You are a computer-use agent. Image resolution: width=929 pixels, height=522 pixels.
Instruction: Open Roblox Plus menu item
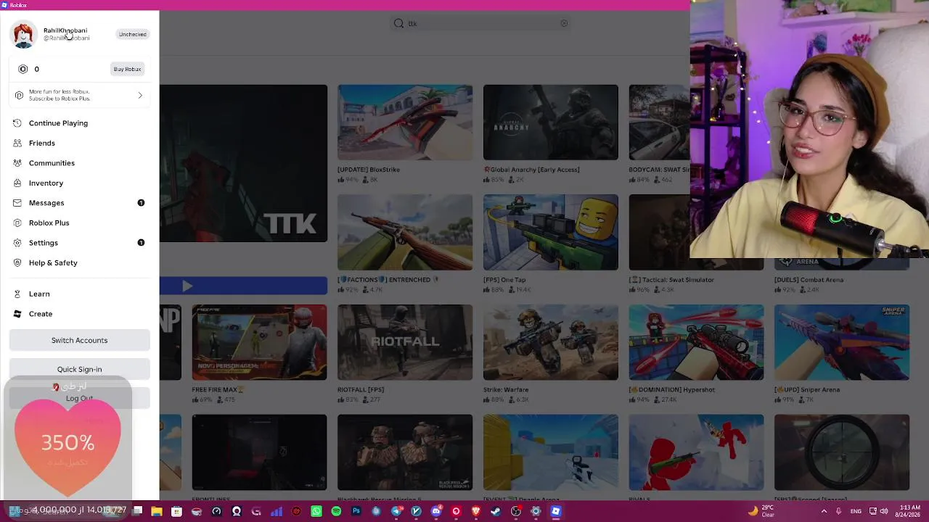80,223
